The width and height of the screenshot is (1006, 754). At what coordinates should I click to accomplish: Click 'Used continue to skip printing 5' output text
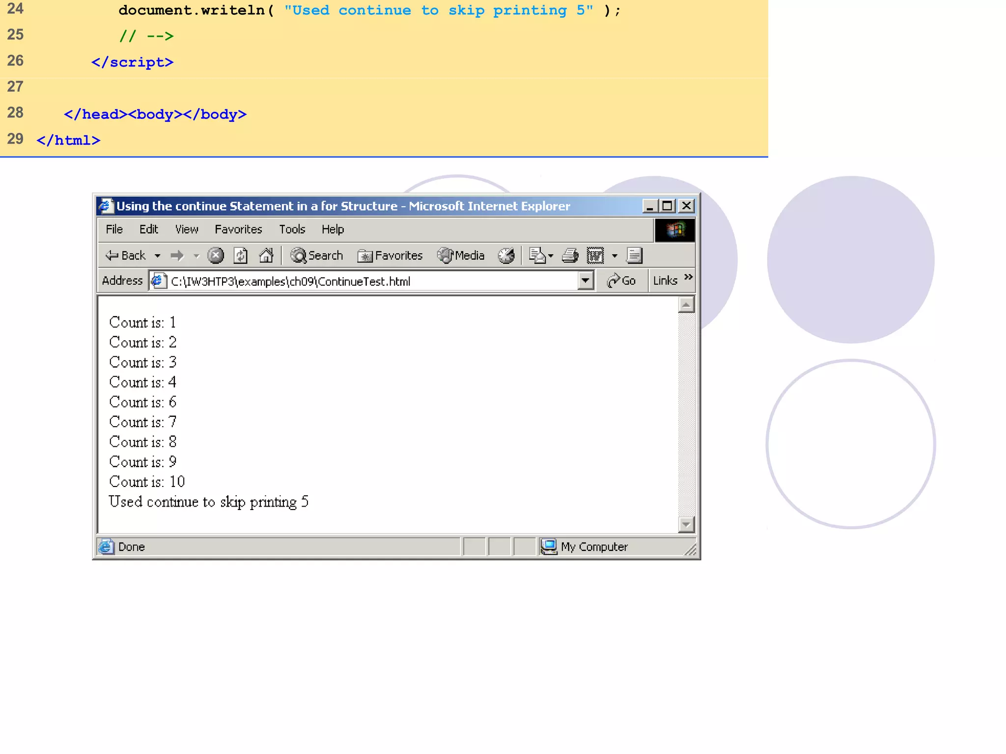tap(209, 502)
